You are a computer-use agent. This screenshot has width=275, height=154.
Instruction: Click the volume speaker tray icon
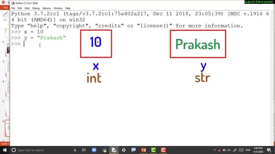coord(229,150)
